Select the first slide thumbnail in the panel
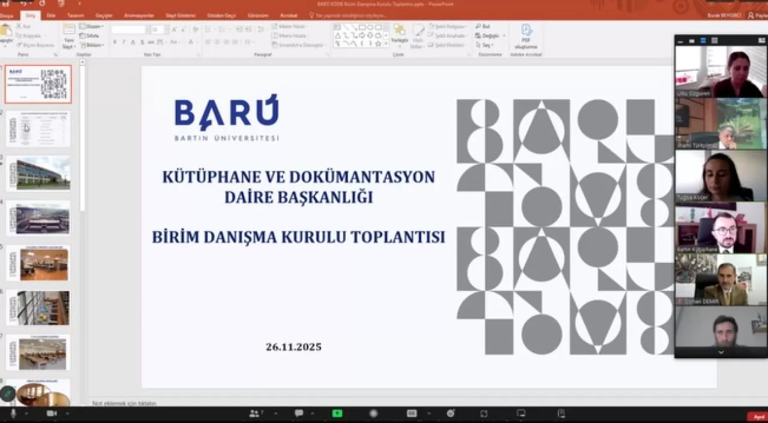 [38, 84]
